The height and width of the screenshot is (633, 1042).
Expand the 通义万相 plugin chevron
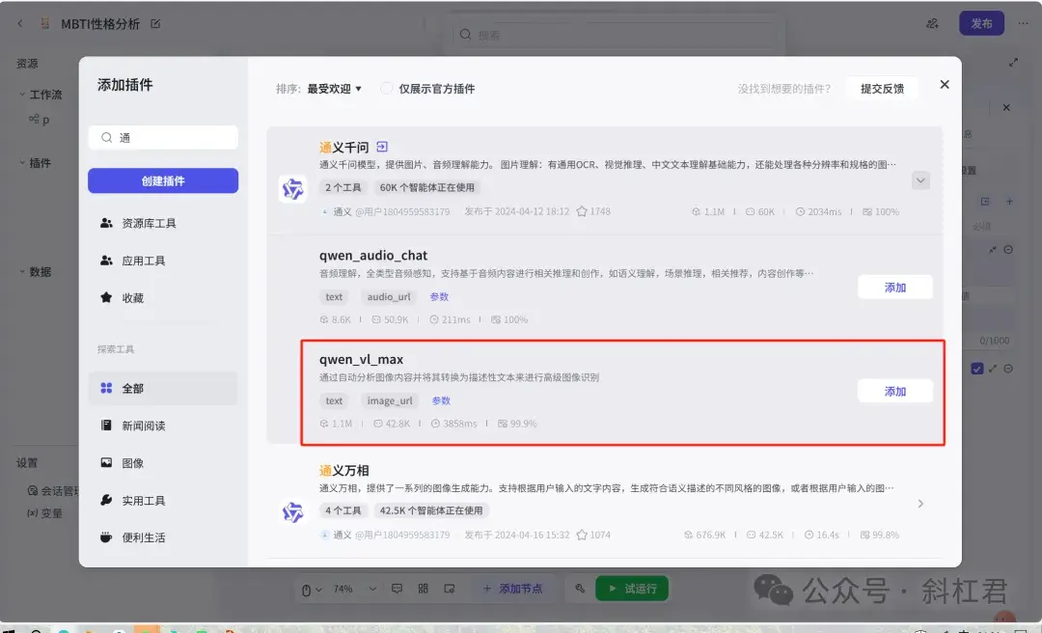pyautogui.click(x=920, y=504)
